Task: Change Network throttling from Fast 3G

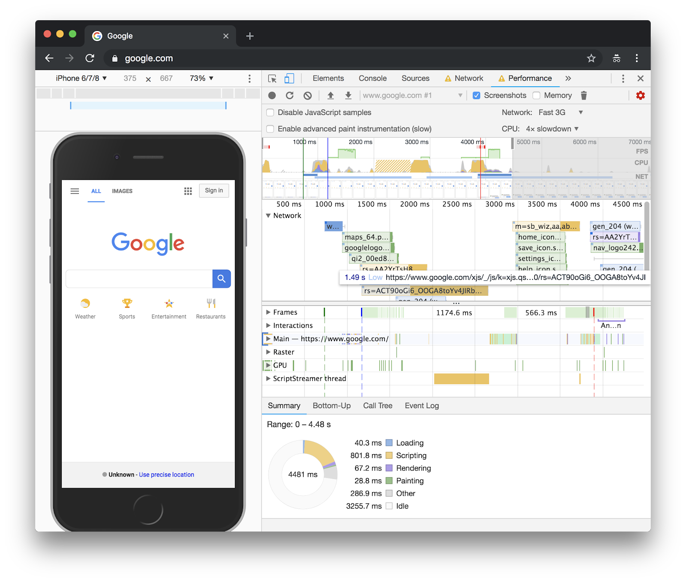Action: 561,112
